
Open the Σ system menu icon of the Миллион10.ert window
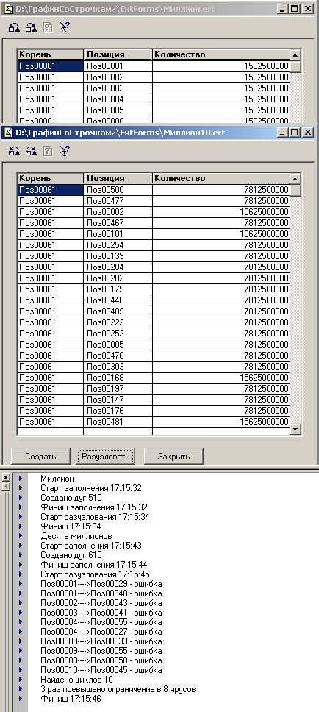(x=8, y=133)
